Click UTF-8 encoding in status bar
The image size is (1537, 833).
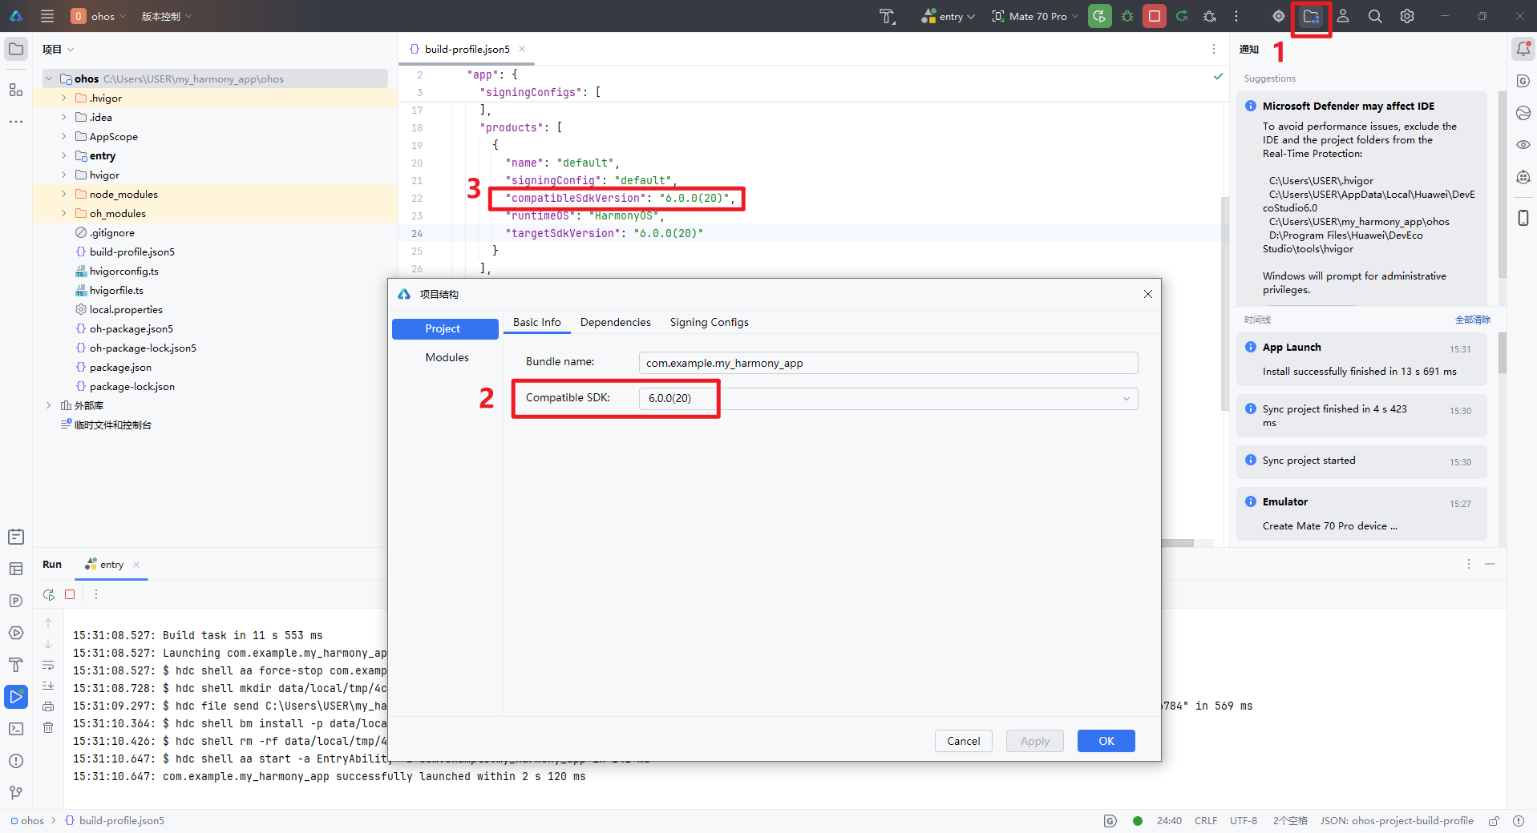click(1243, 821)
